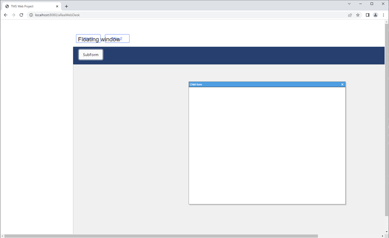Open a new tab with the plus icon
The image size is (389, 238).
point(66,6)
